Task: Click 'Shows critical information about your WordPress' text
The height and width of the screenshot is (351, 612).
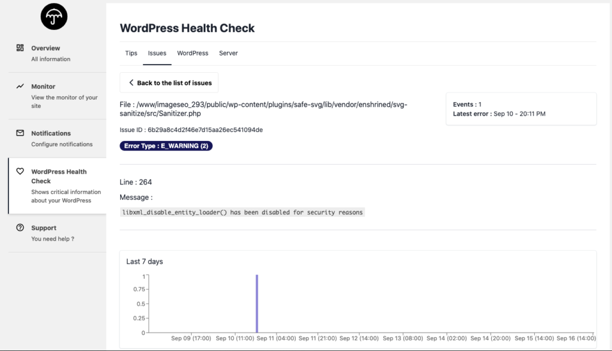Action: (66, 196)
